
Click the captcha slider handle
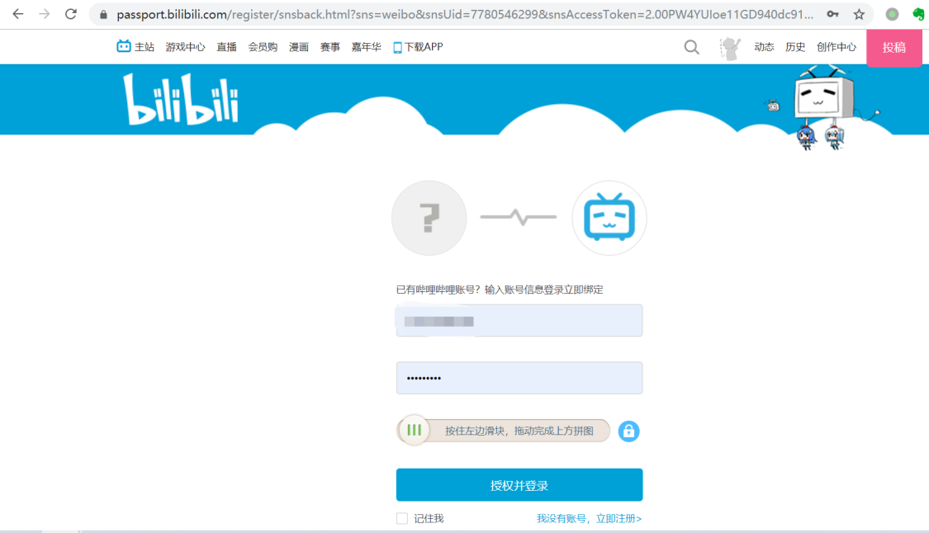tap(415, 430)
